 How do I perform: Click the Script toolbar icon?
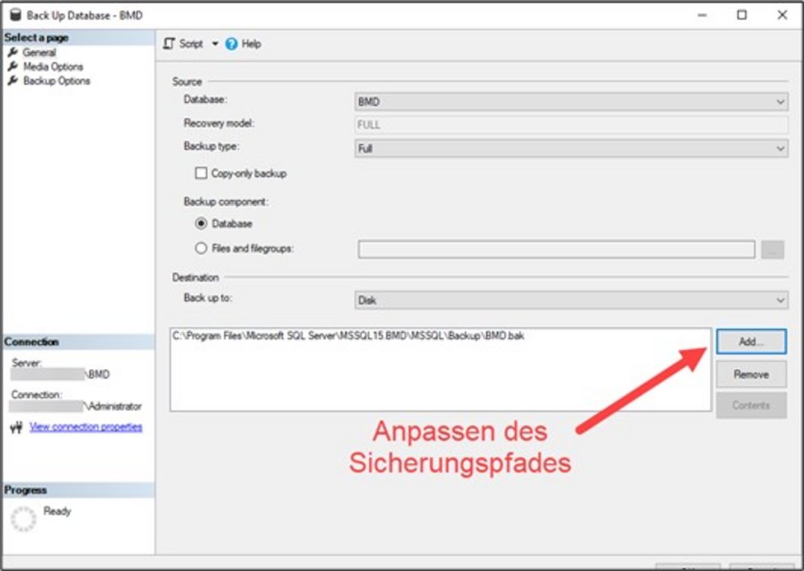(x=170, y=43)
